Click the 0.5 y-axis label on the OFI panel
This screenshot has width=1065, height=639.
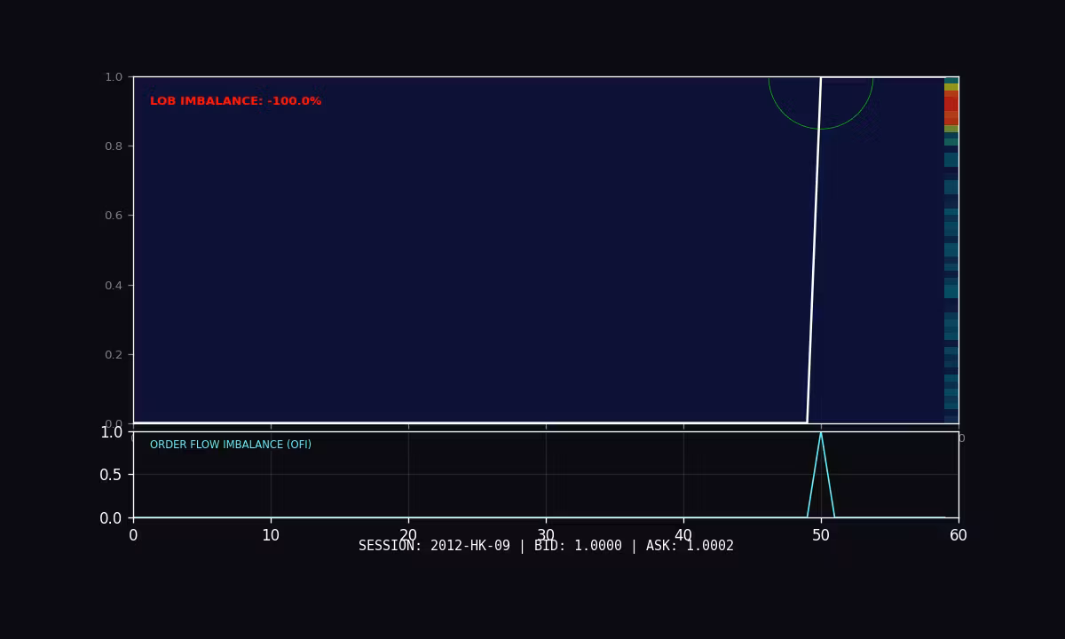pyautogui.click(x=111, y=475)
